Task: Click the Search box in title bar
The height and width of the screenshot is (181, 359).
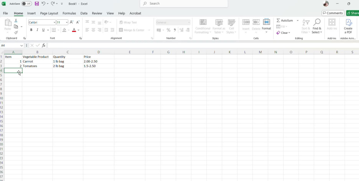Action: [184, 4]
